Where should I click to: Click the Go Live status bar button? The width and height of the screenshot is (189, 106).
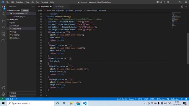161,99
